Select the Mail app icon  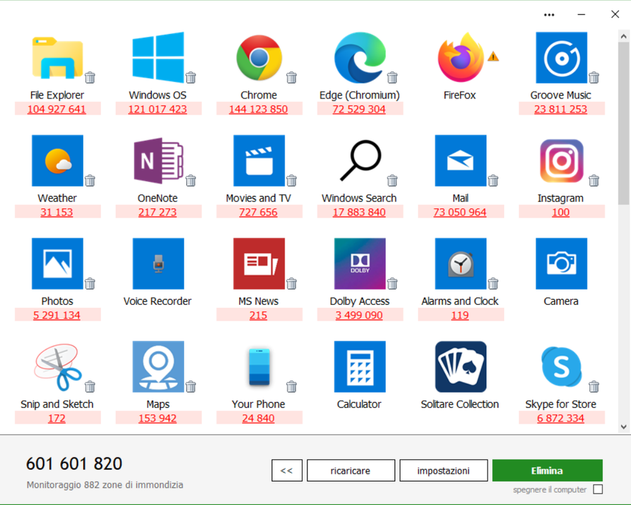[461, 161]
